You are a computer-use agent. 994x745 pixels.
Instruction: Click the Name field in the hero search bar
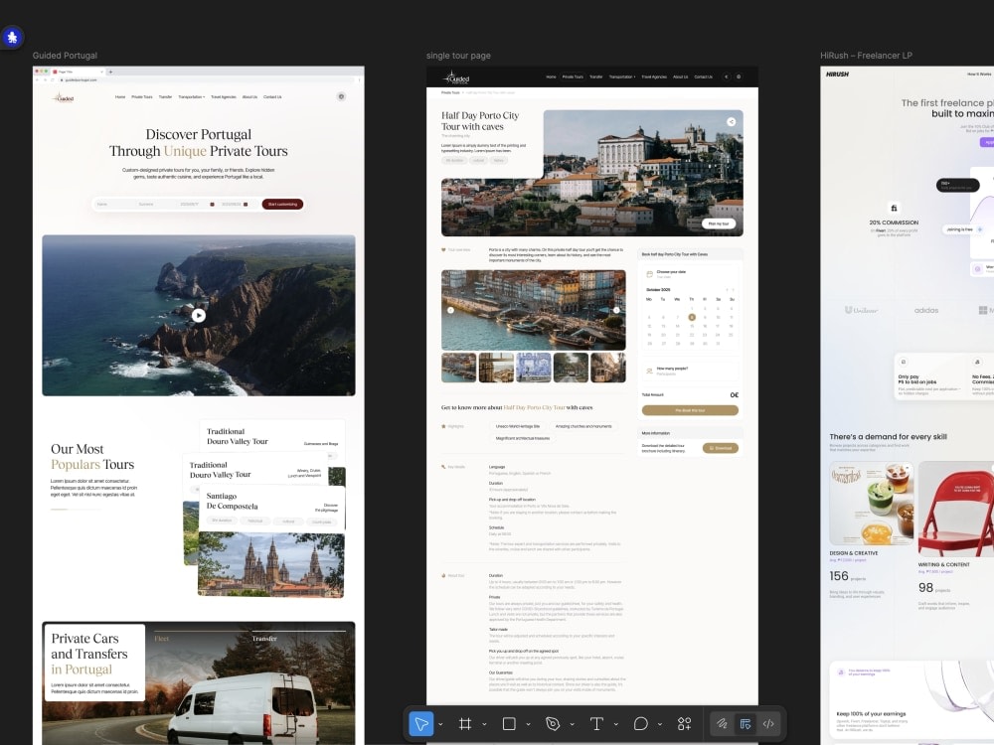(114, 204)
